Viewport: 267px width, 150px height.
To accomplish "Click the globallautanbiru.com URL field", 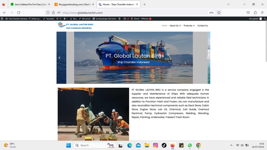I will pyautogui.click(x=134, y=12).
